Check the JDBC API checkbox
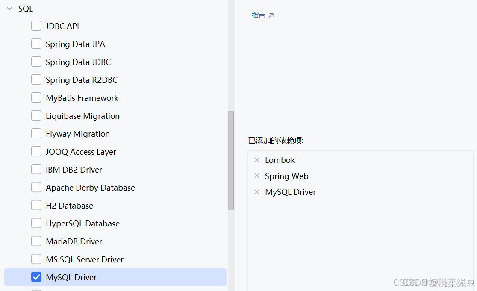 tap(36, 26)
